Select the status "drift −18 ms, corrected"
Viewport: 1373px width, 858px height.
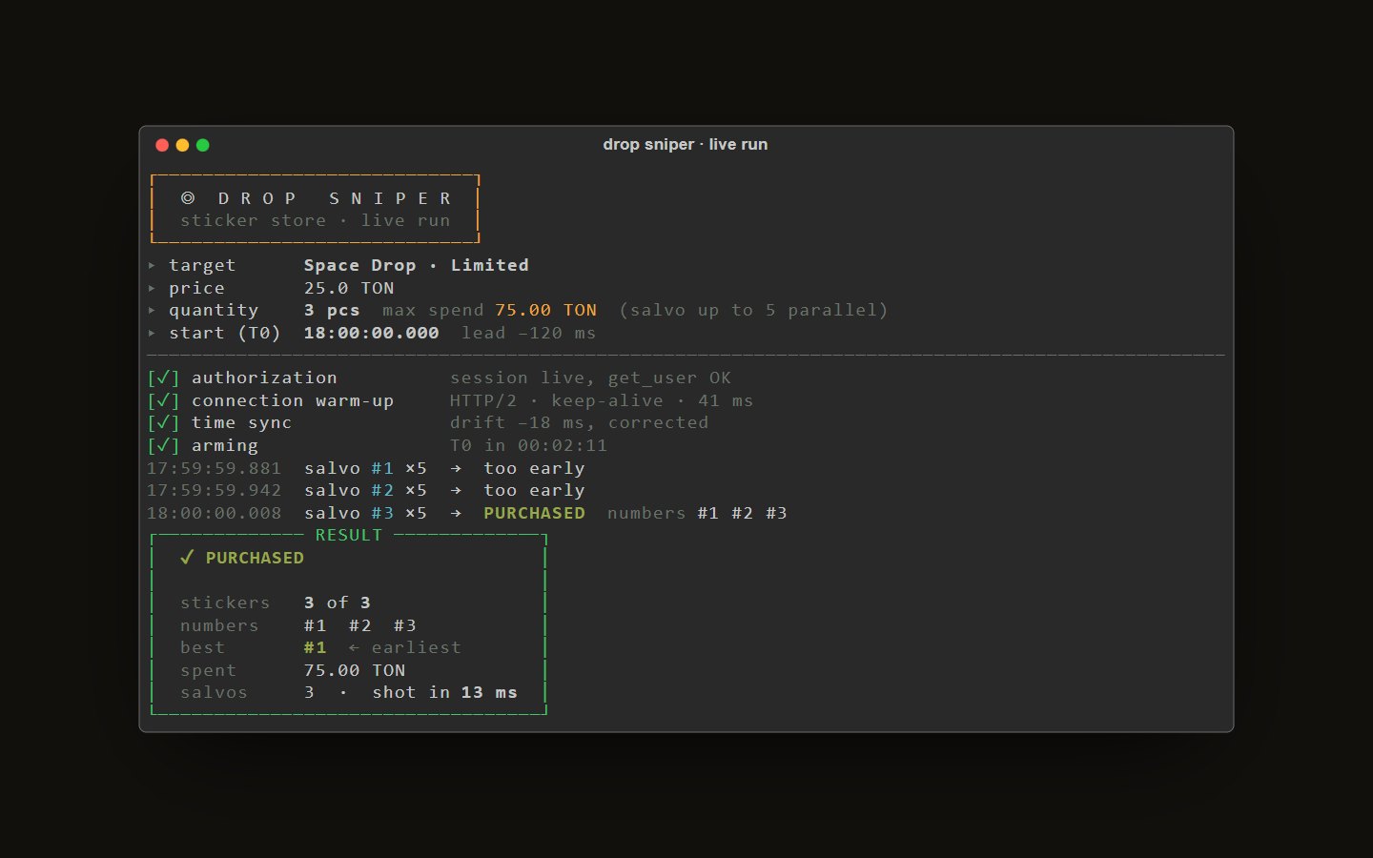[x=580, y=422]
